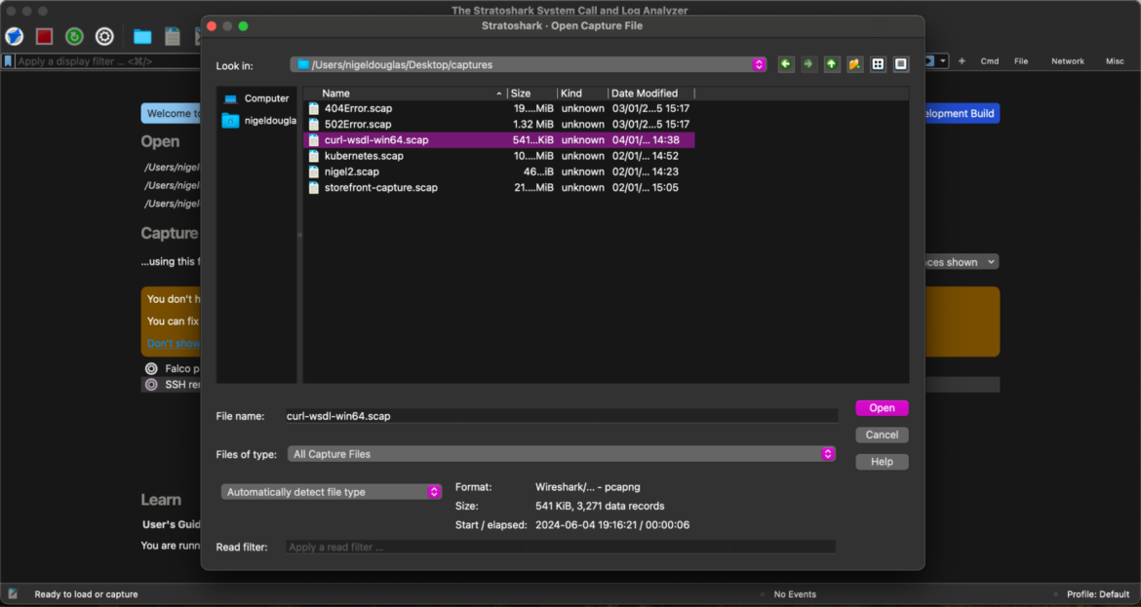
Task: Click the Stratoshark start capture fin icon
Action: pos(15,36)
